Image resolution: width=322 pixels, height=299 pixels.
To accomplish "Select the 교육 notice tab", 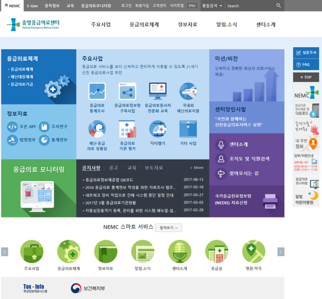I will point(132,168).
